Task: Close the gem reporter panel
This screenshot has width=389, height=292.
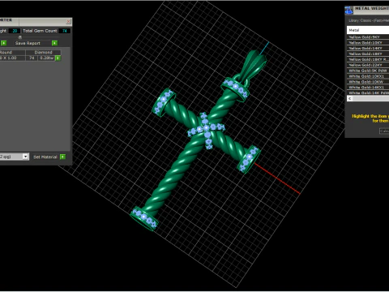Action: (x=69, y=21)
